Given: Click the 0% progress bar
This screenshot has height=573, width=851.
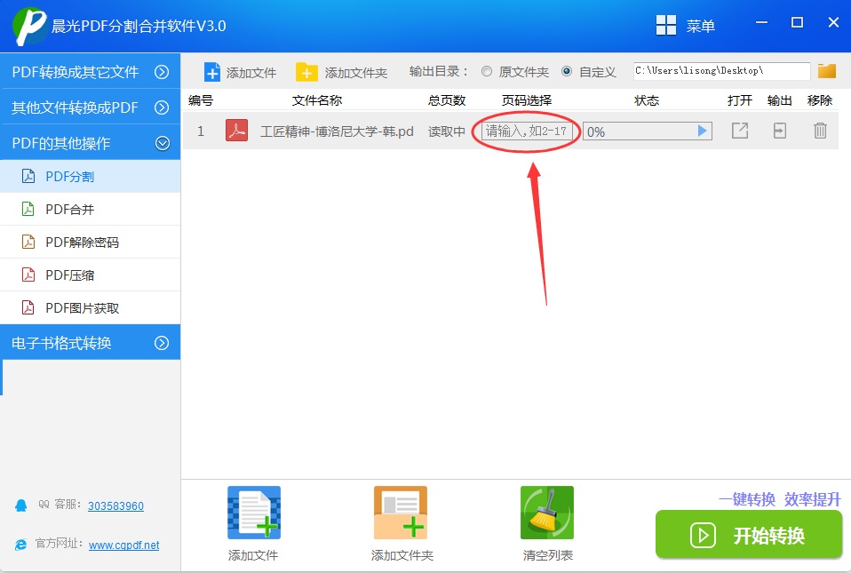Looking at the screenshot, I should tap(647, 131).
